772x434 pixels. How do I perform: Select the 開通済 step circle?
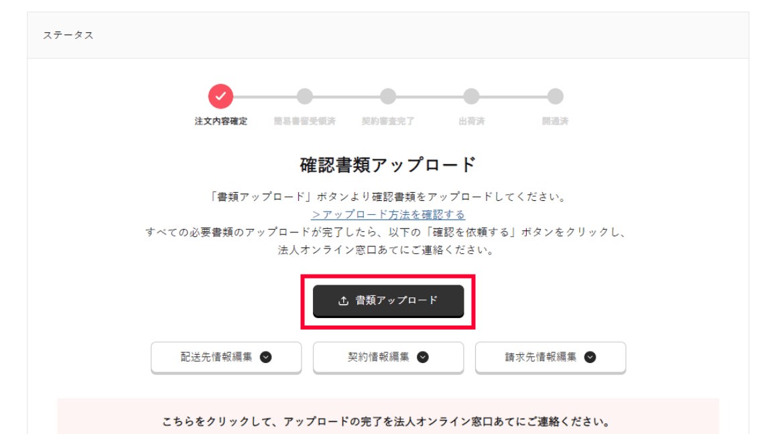click(x=555, y=96)
